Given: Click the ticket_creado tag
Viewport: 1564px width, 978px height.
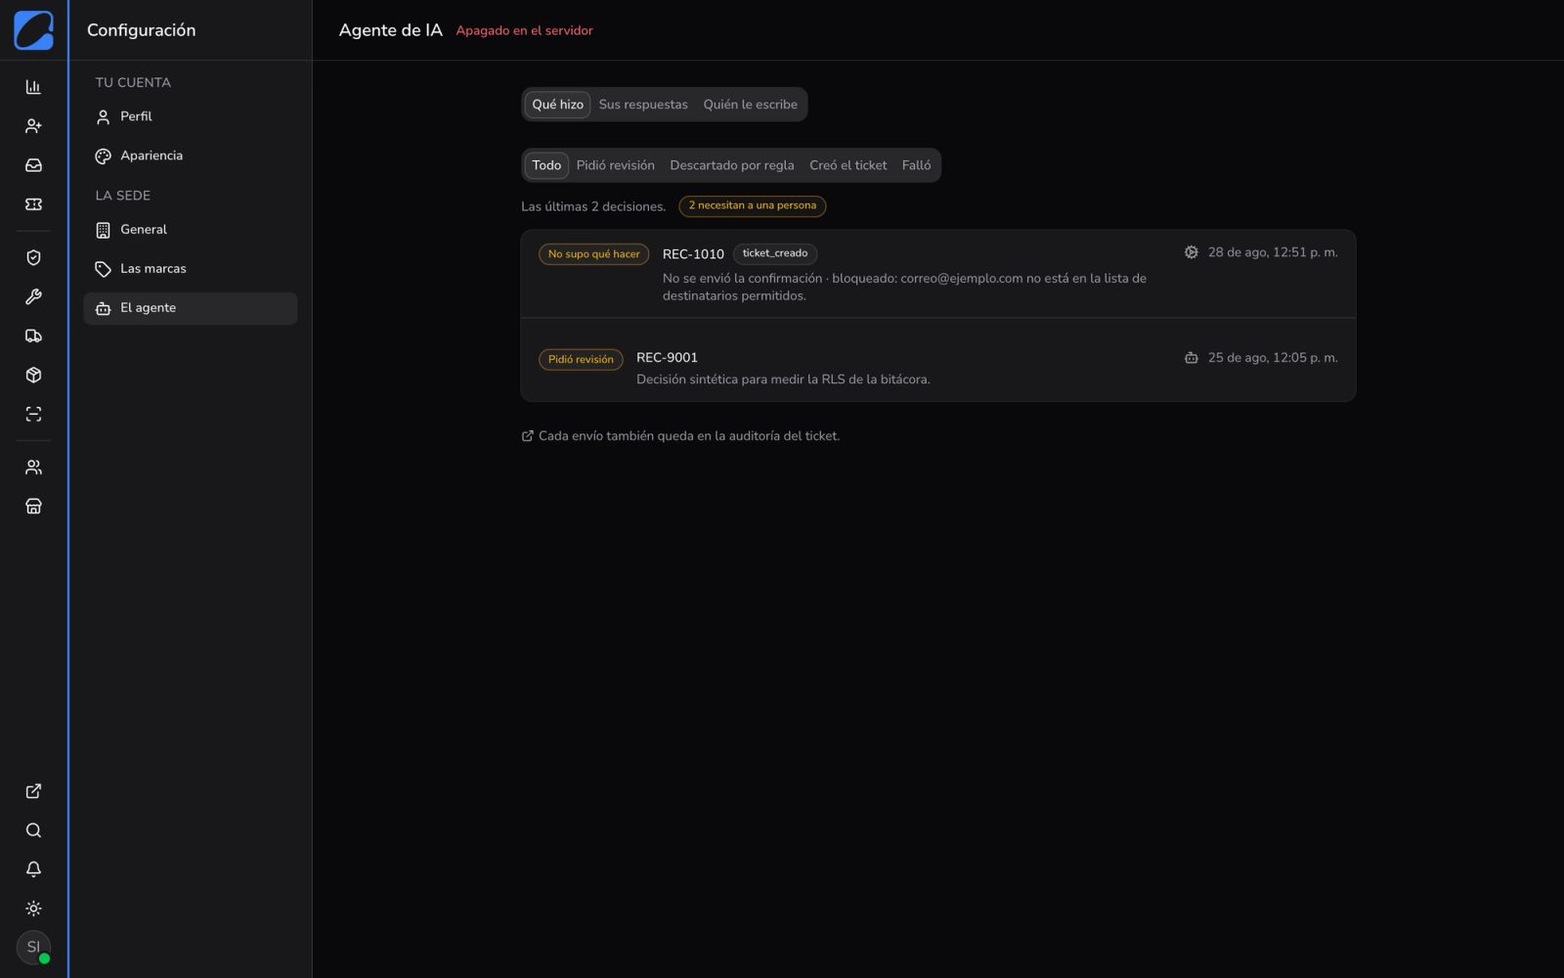Looking at the screenshot, I should 775,253.
